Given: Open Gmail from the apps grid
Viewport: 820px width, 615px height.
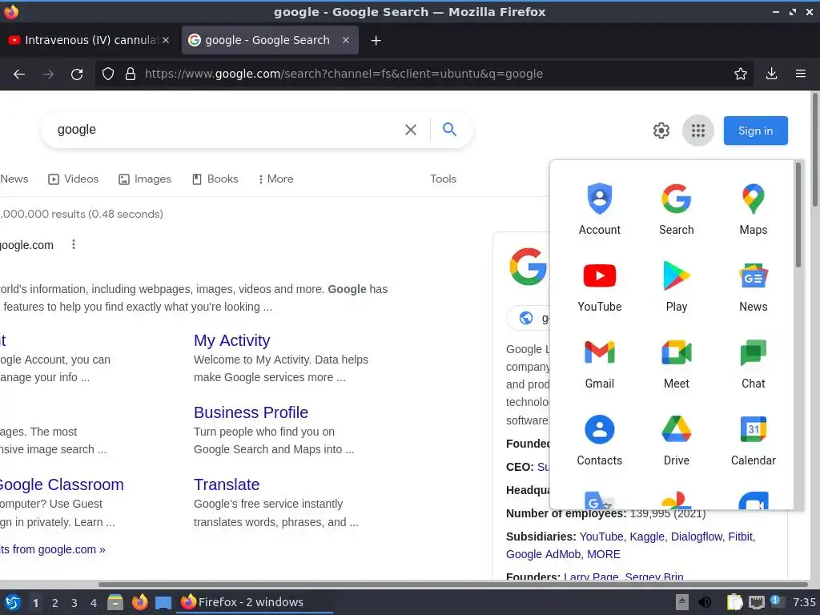Looking at the screenshot, I should [x=599, y=363].
